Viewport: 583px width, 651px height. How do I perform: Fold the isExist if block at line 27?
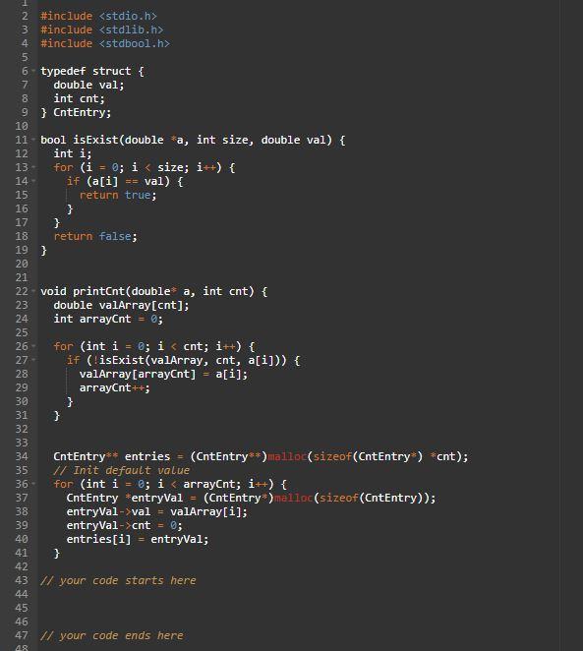point(33,360)
